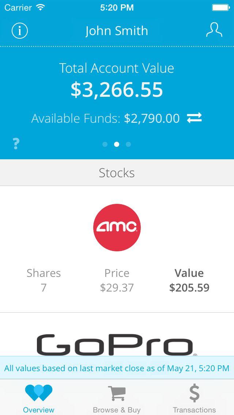Tap the Total Account Value amount

117,90
